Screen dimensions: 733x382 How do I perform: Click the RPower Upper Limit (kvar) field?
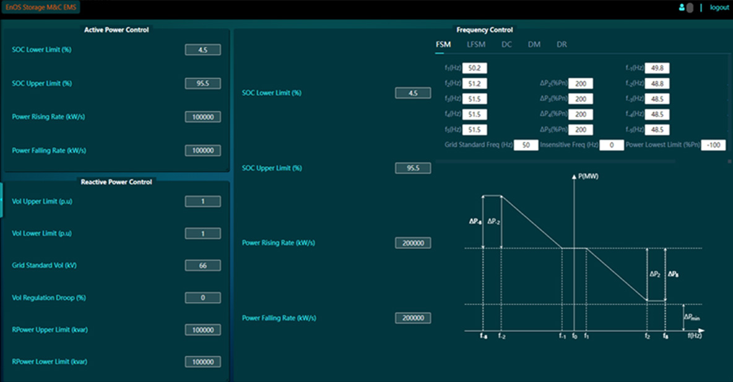[202, 330]
